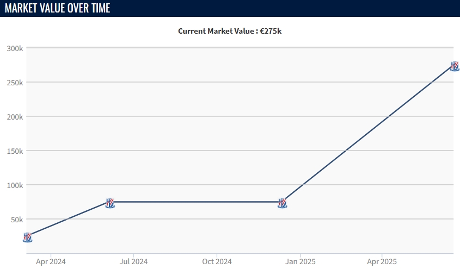460x269 pixels.
Task: Click the 250k y-axis label
Action: pos(15,83)
